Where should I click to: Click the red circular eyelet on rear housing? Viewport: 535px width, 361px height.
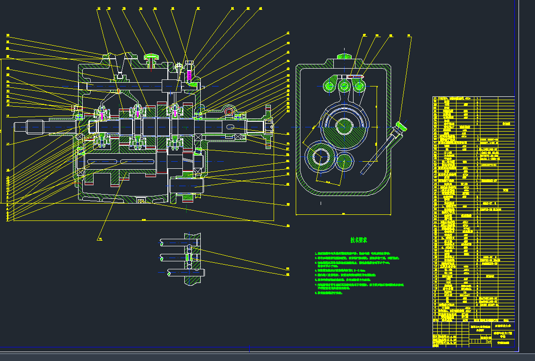point(229,111)
